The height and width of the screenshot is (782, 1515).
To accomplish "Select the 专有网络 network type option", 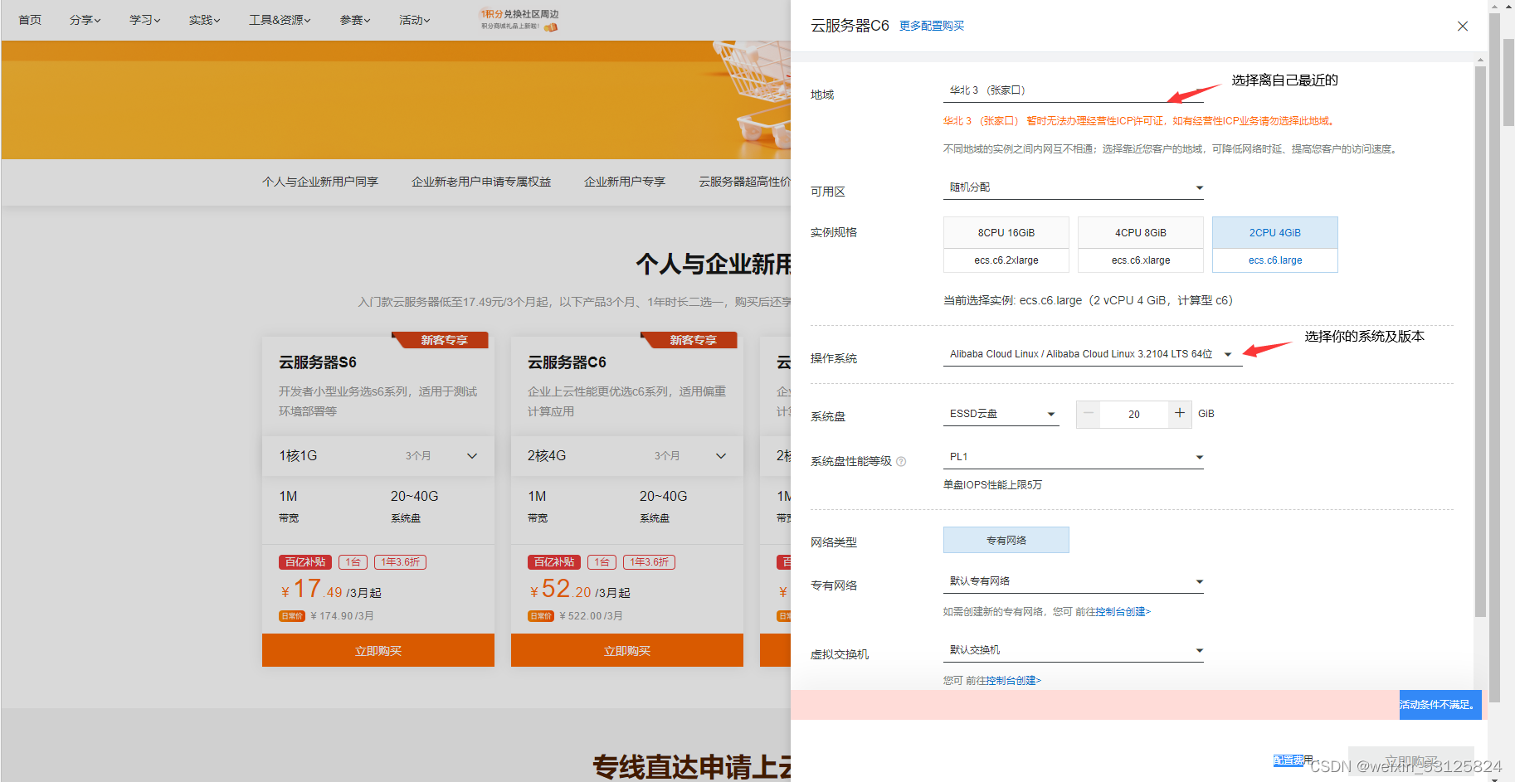I will [x=1006, y=540].
